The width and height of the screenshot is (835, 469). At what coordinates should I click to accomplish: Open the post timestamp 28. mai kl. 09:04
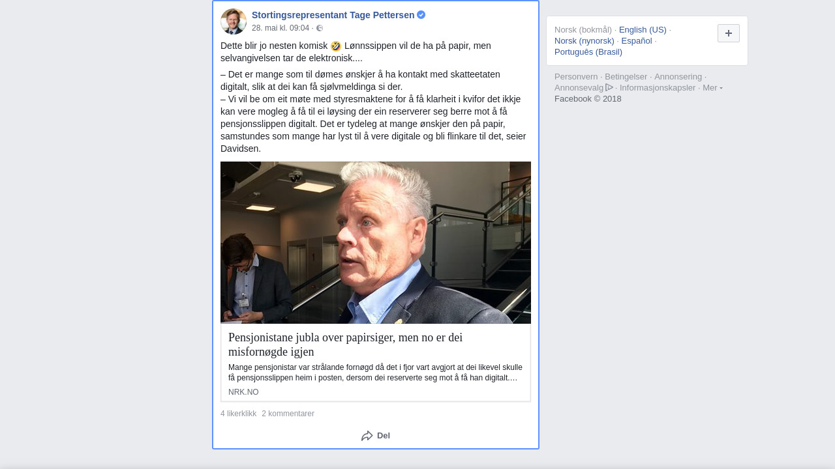pos(281,28)
